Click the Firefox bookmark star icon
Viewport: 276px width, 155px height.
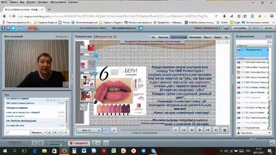tap(238, 16)
